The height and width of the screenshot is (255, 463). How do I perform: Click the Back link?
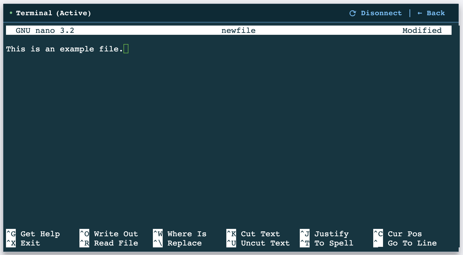click(x=436, y=13)
